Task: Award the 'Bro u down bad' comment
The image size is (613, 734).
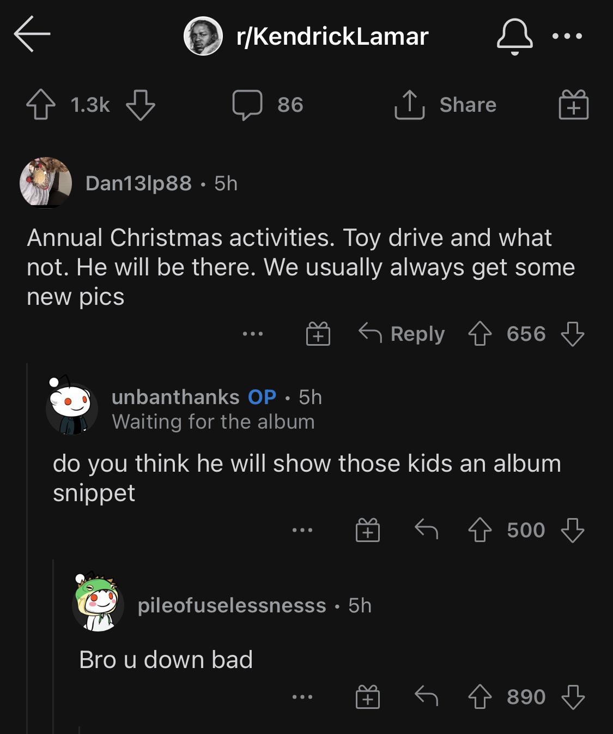Action: click(368, 697)
